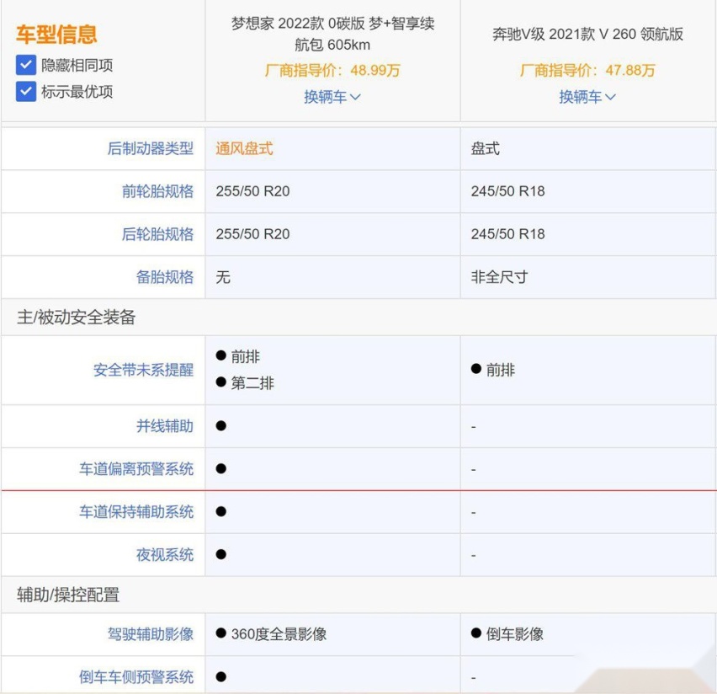Viewport: 717px width, 694px height.
Task: Click the 辅助/操控配置 section header
Action: [x=68, y=595]
